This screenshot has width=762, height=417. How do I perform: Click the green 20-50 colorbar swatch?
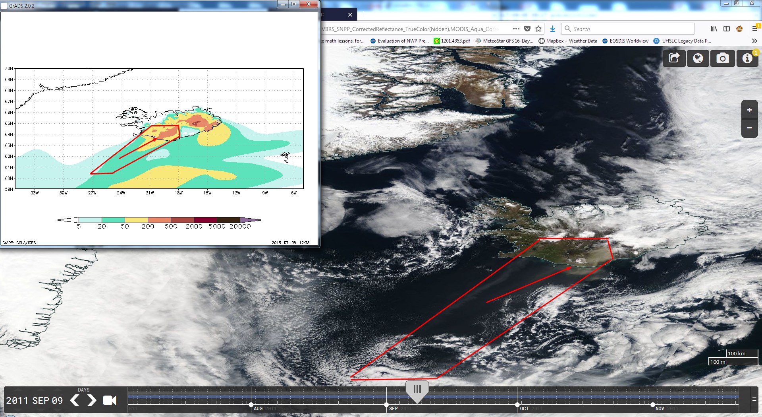tap(113, 220)
